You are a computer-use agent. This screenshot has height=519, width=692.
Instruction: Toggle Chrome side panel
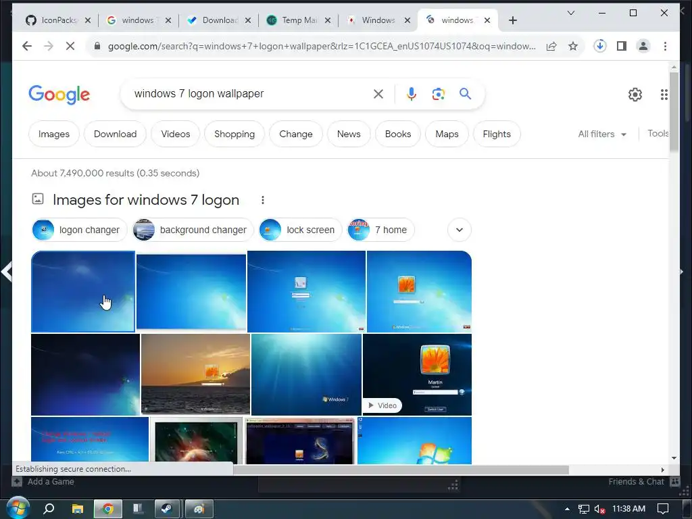[622, 46]
